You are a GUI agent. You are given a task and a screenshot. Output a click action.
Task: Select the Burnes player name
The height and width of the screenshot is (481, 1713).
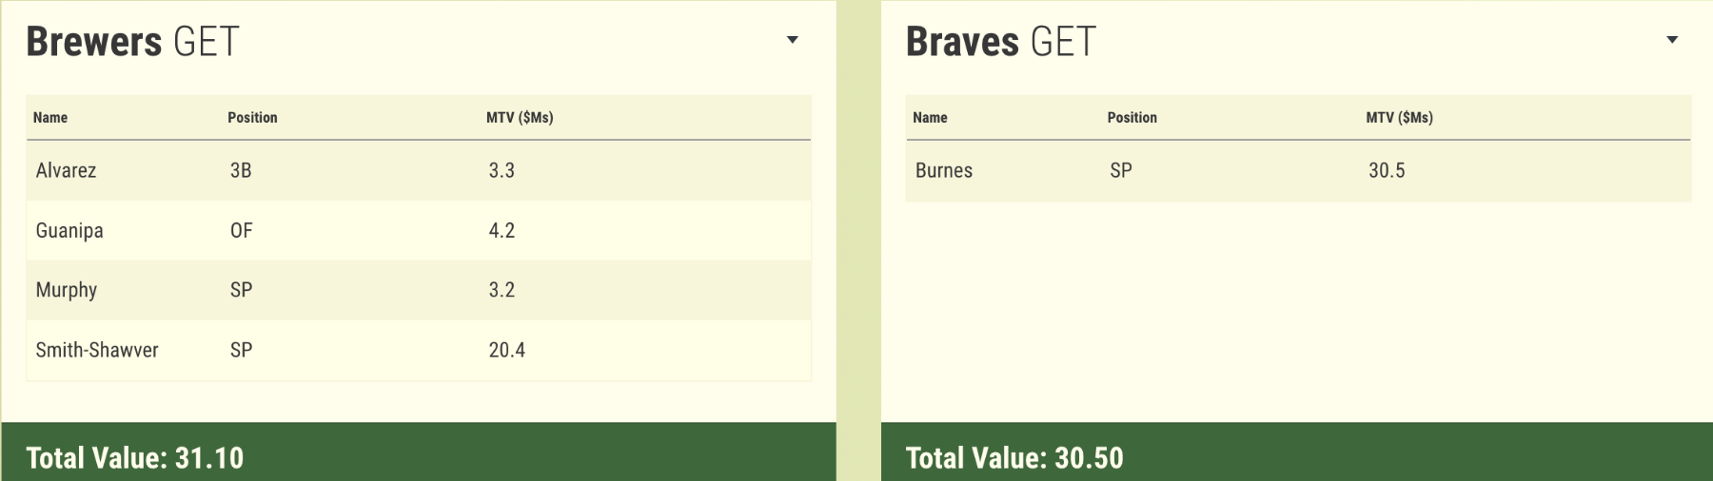[x=944, y=171]
